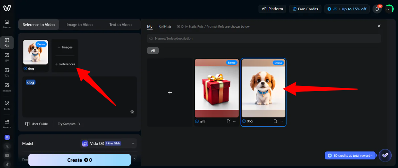Switch to Text to Video tab
The width and height of the screenshot is (398, 168).
pos(120,25)
